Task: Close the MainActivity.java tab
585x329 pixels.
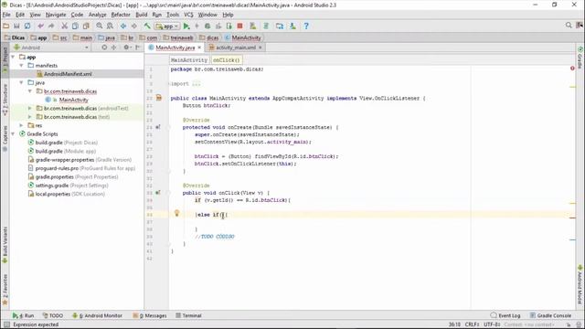Action: coord(199,48)
